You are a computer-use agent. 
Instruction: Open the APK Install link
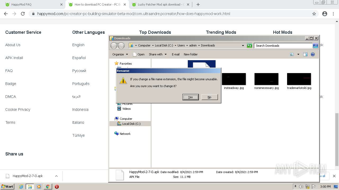click(14, 58)
